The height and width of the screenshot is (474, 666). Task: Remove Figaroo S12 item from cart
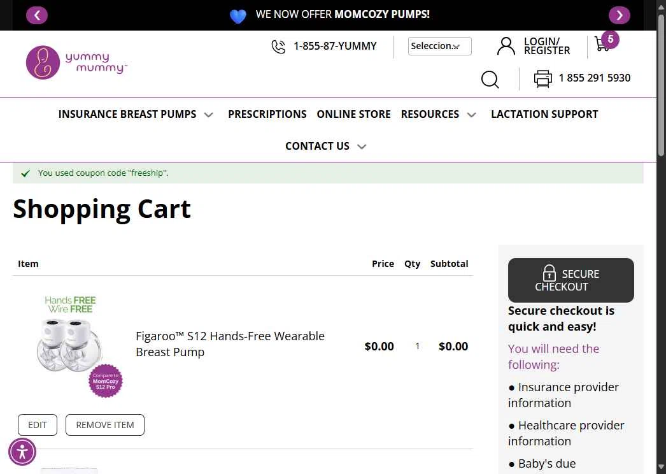pos(105,425)
